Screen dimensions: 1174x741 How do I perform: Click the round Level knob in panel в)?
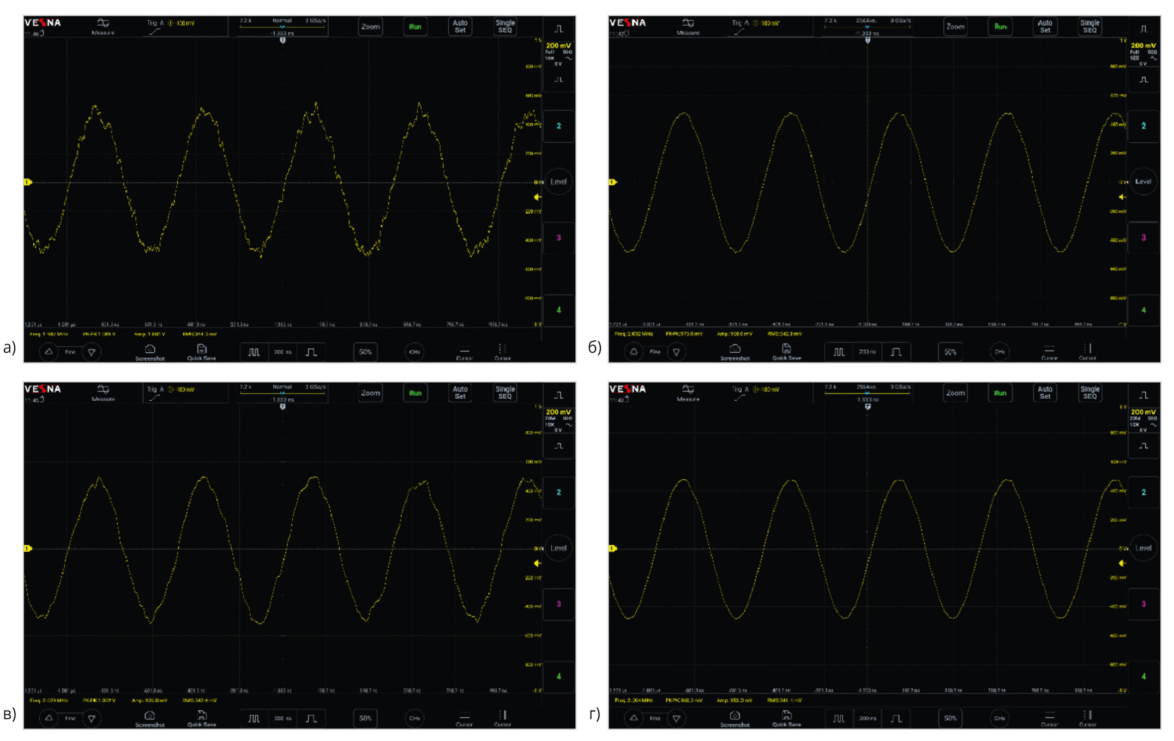tap(558, 548)
